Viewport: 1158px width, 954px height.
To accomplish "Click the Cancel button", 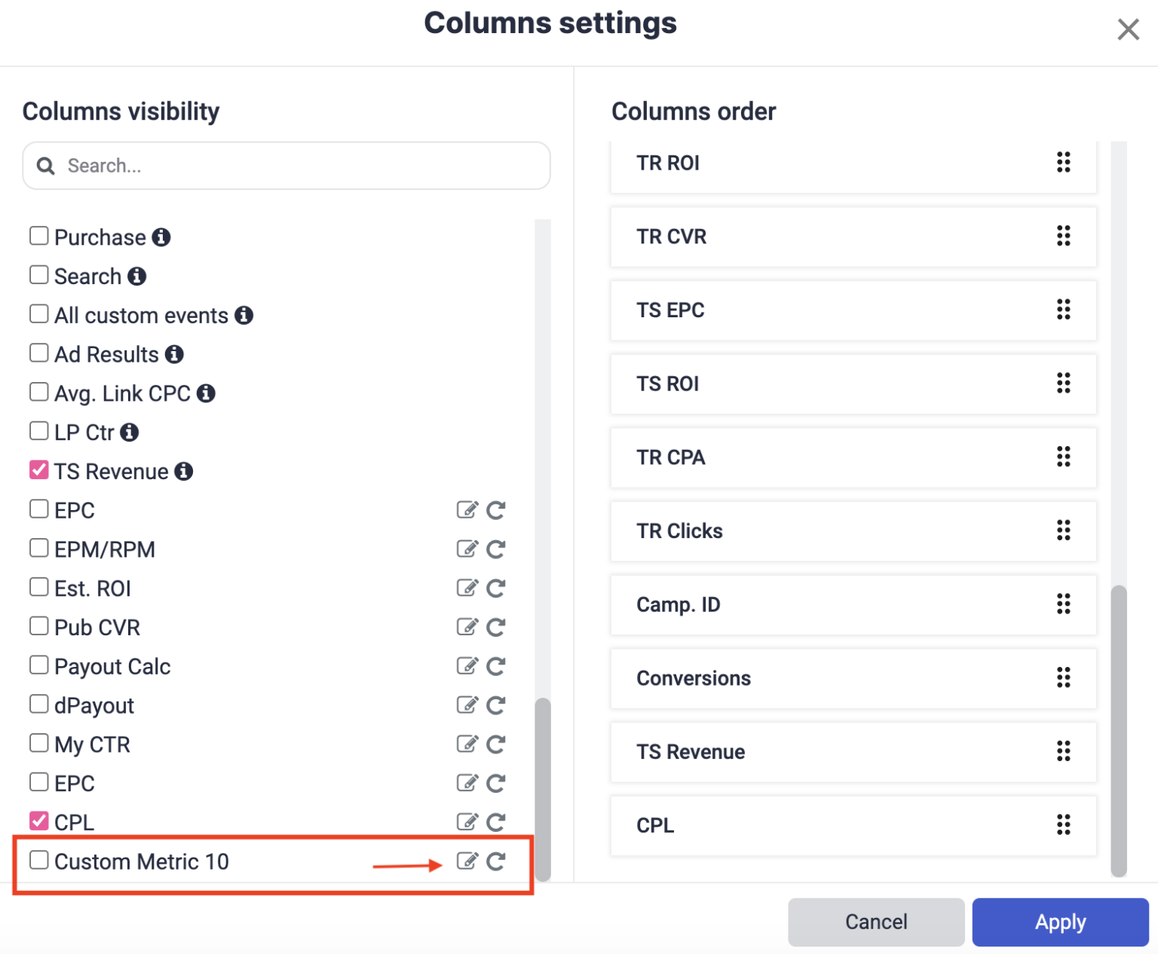I will [x=875, y=922].
